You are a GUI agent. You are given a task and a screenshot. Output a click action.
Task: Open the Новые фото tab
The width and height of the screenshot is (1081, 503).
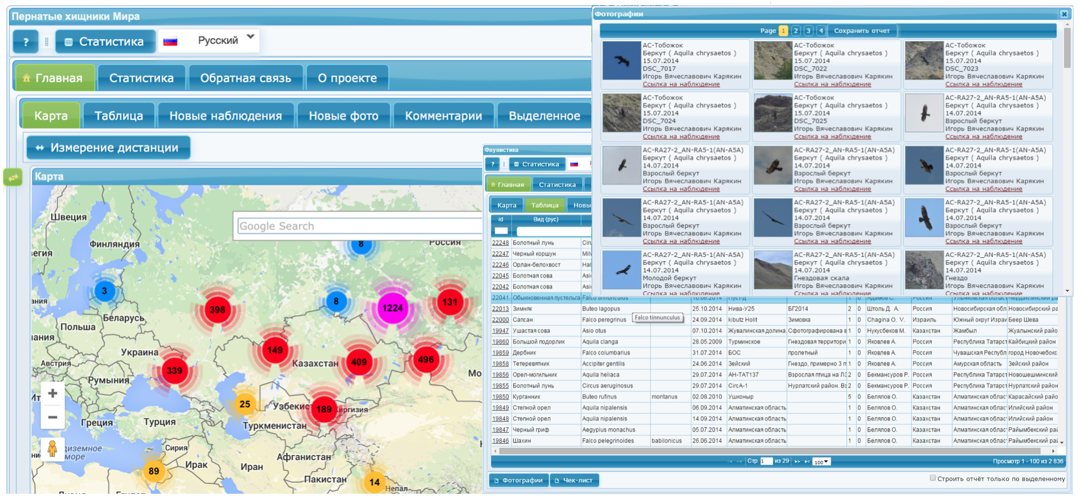point(343,116)
